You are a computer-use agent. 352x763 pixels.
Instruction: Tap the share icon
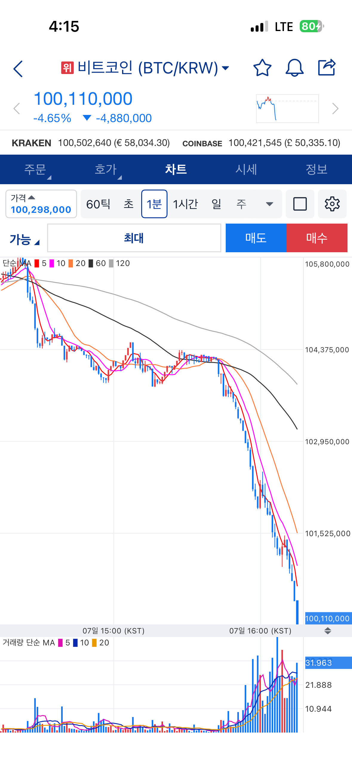tap(327, 68)
